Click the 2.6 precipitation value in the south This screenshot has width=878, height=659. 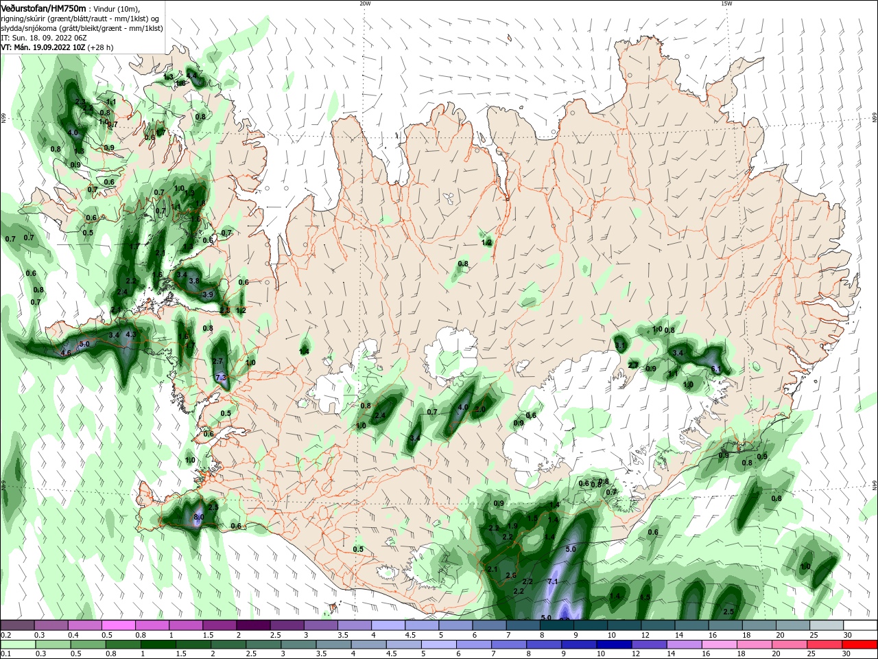point(510,575)
